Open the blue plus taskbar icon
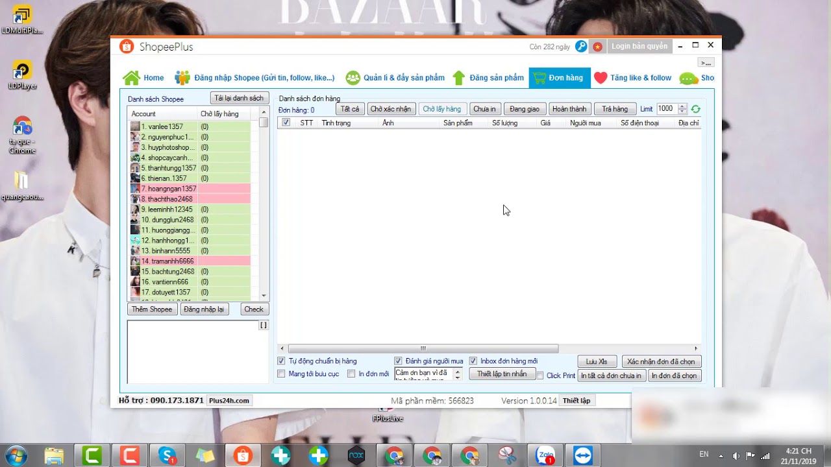 tap(318, 456)
